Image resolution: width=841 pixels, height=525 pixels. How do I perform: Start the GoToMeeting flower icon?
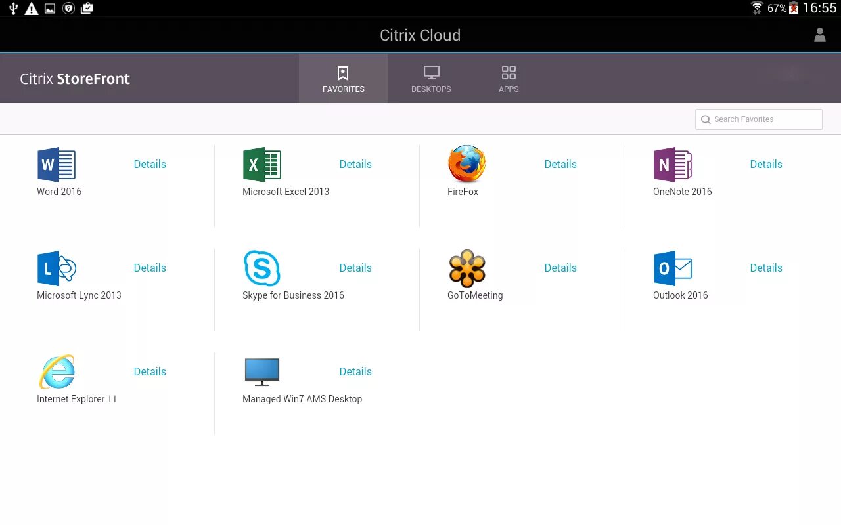(467, 268)
